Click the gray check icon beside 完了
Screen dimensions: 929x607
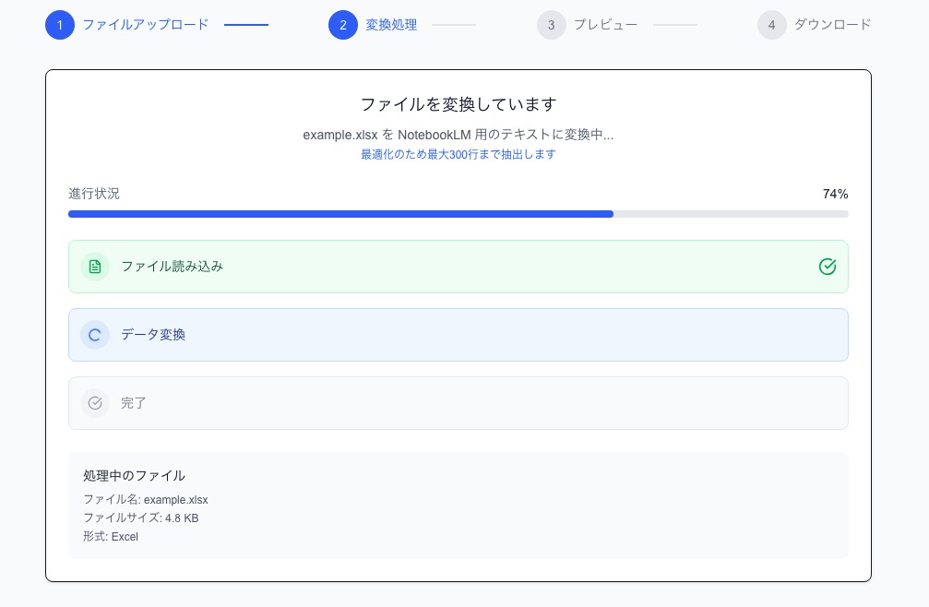(x=94, y=403)
